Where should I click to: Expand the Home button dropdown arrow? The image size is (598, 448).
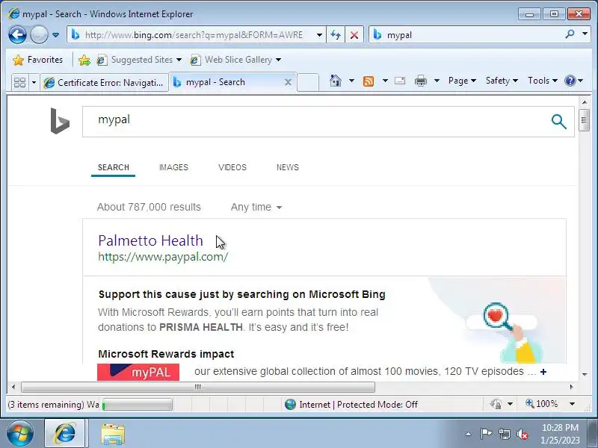[351, 81]
